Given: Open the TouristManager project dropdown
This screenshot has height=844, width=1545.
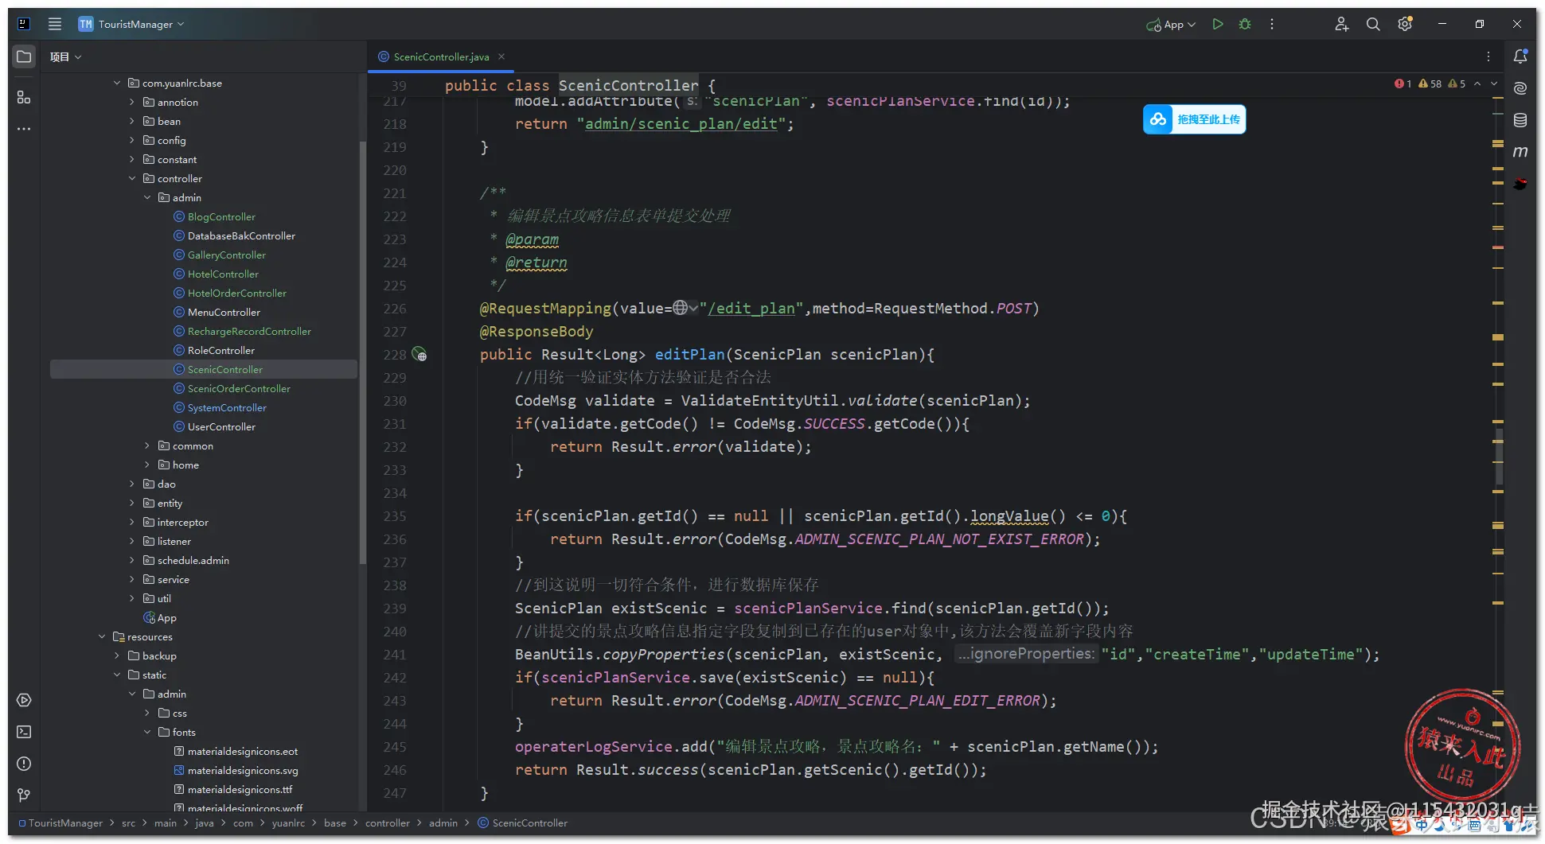Looking at the screenshot, I should [131, 24].
